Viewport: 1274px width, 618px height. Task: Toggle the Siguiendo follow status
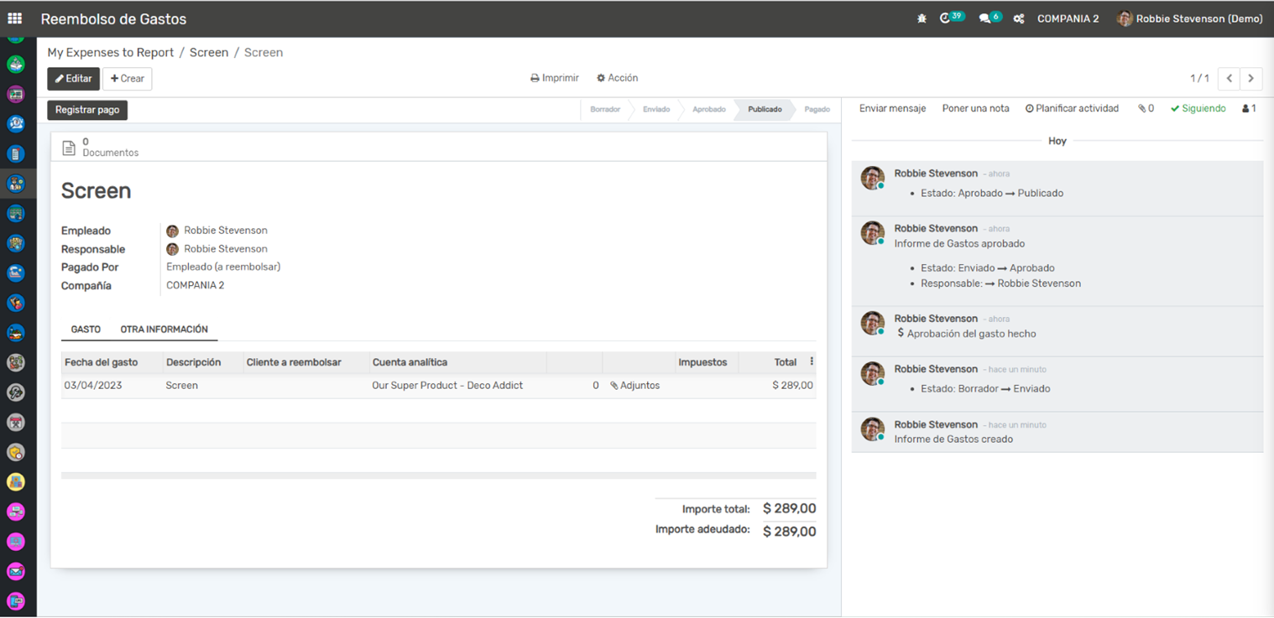point(1198,109)
